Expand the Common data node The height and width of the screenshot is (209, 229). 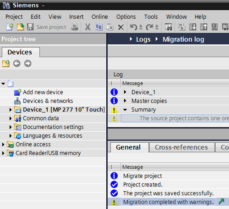click(x=11, y=118)
